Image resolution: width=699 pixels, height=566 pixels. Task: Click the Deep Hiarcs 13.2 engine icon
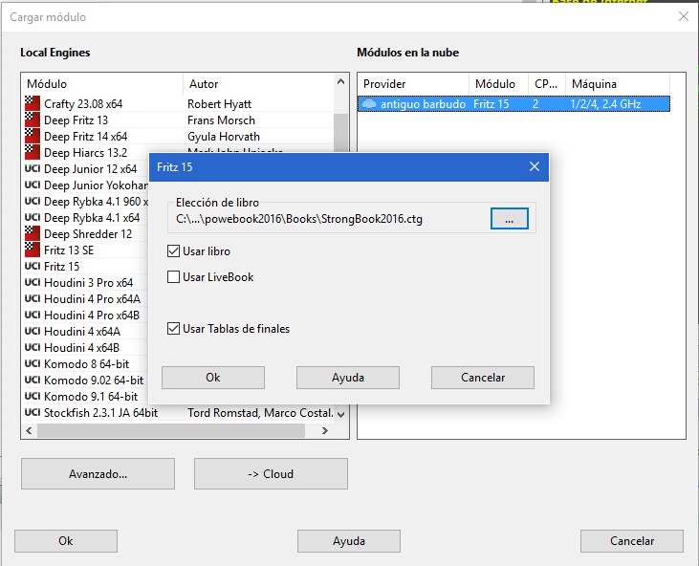33,152
